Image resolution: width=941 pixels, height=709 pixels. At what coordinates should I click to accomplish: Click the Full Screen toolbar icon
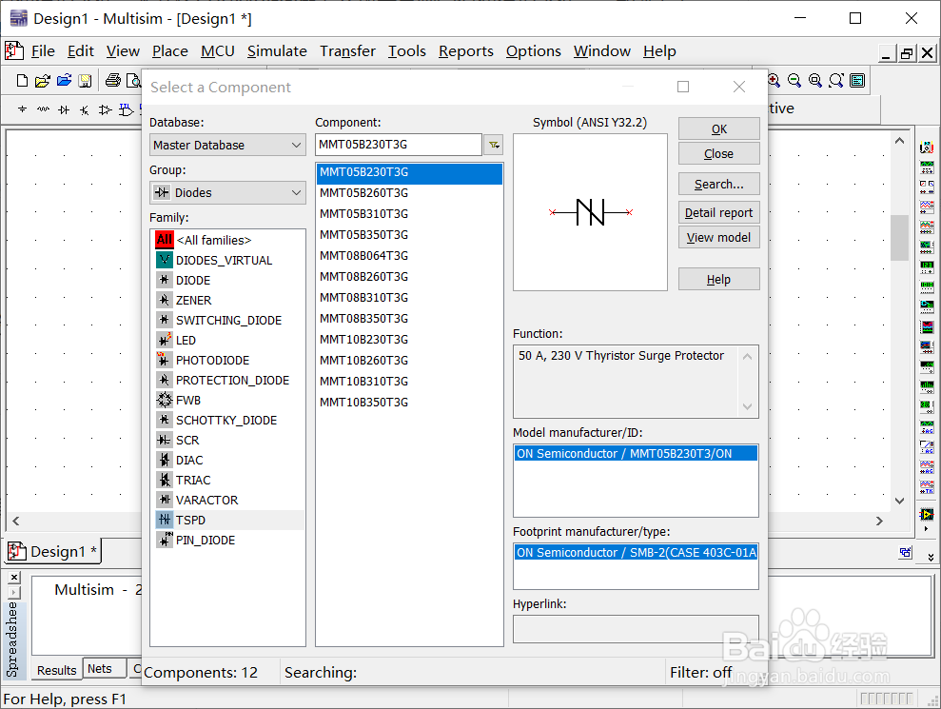pos(857,81)
